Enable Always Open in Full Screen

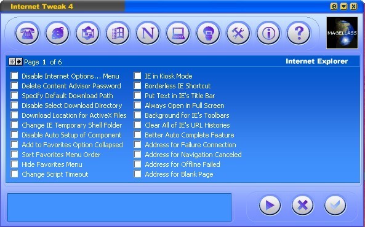pyautogui.click(x=137, y=105)
